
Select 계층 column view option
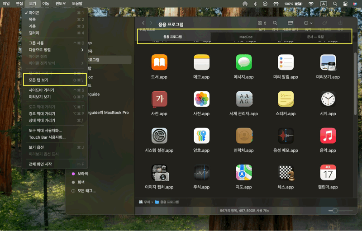point(55,26)
